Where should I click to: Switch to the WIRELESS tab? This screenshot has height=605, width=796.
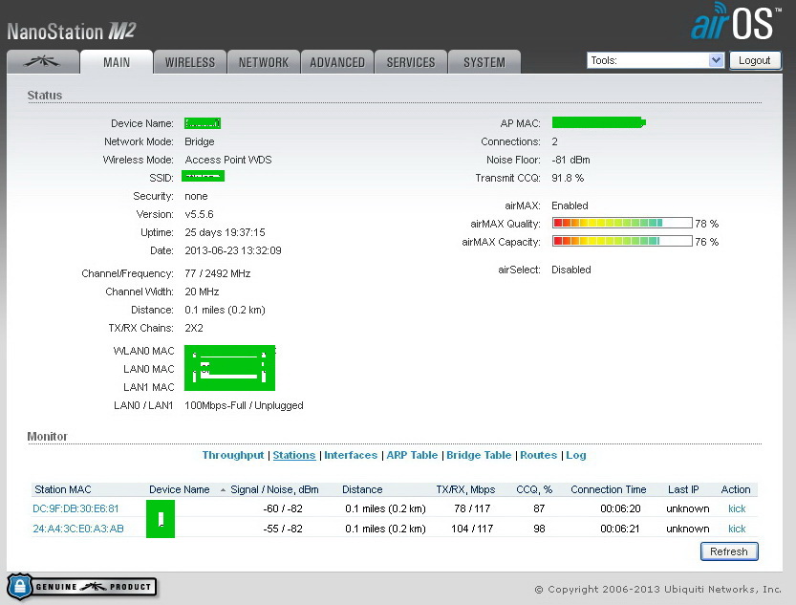click(189, 62)
